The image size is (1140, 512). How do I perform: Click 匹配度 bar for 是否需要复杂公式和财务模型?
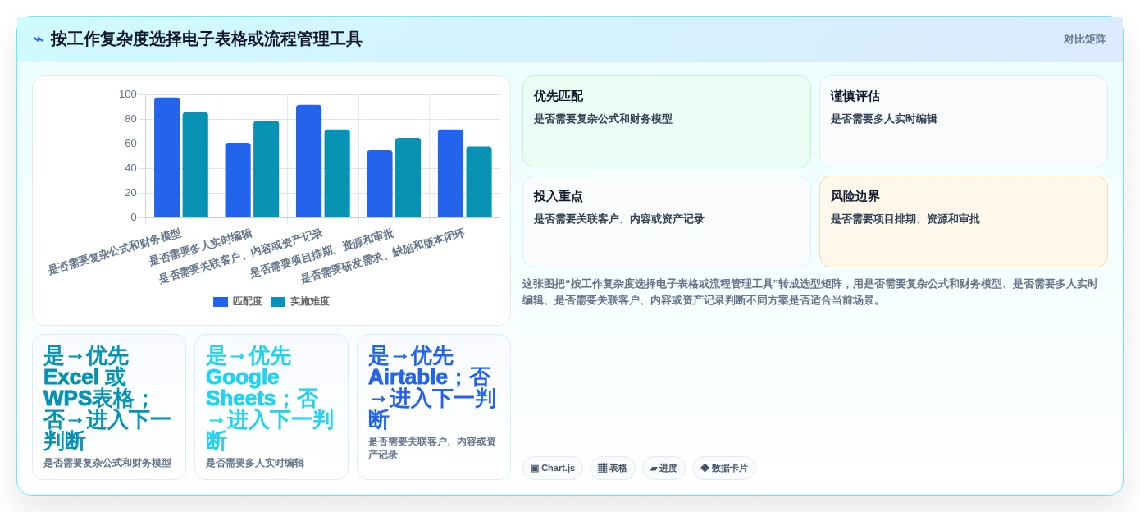tap(167, 158)
